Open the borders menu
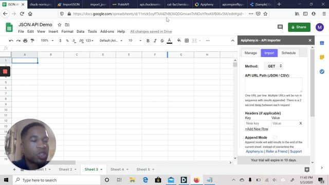The image size is (329, 185). (187, 41)
